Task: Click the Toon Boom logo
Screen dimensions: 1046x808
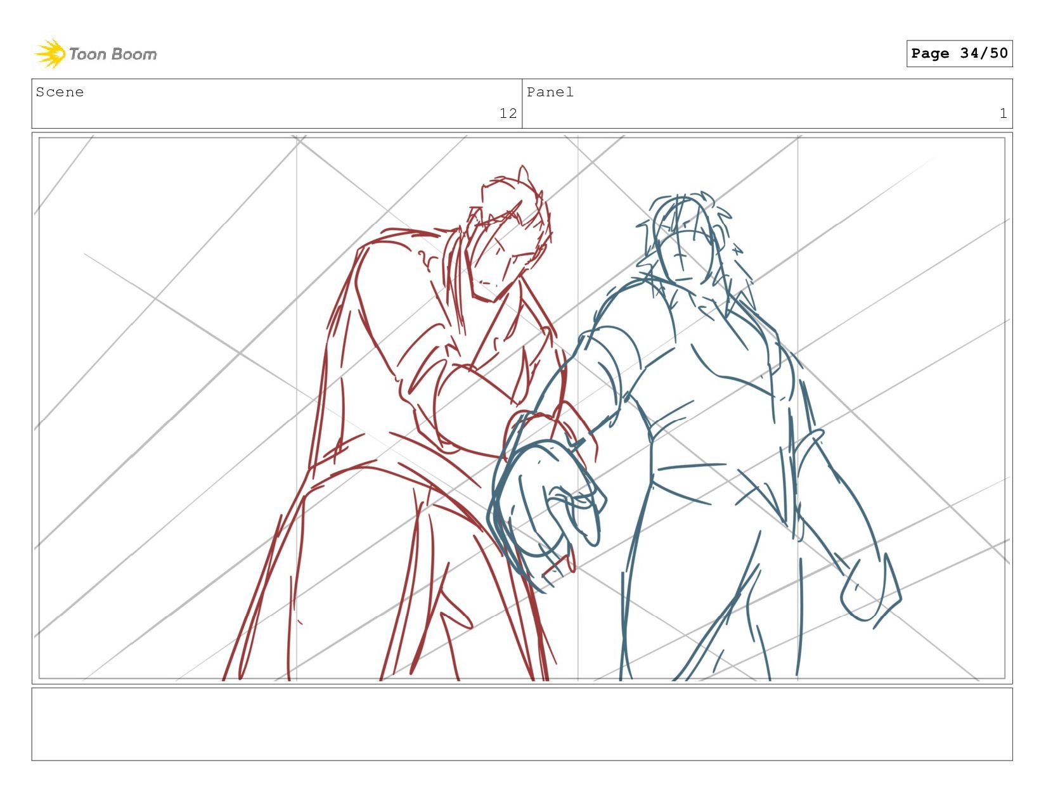Action: [x=95, y=54]
